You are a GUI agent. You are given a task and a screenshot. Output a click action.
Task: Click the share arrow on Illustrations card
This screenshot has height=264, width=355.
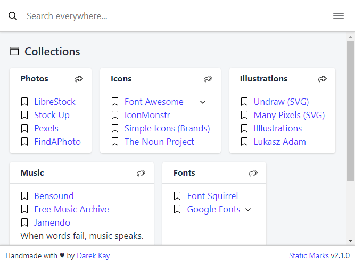323,79
